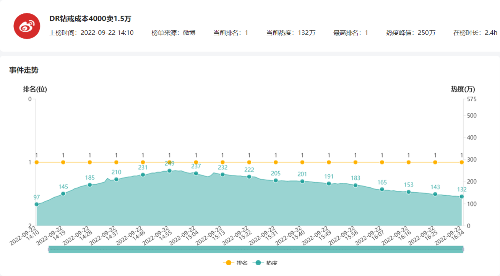Click the yellow rank point at 15:31
Image resolution: width=500 pixels, height=276 pixels.
coord(276,162)
